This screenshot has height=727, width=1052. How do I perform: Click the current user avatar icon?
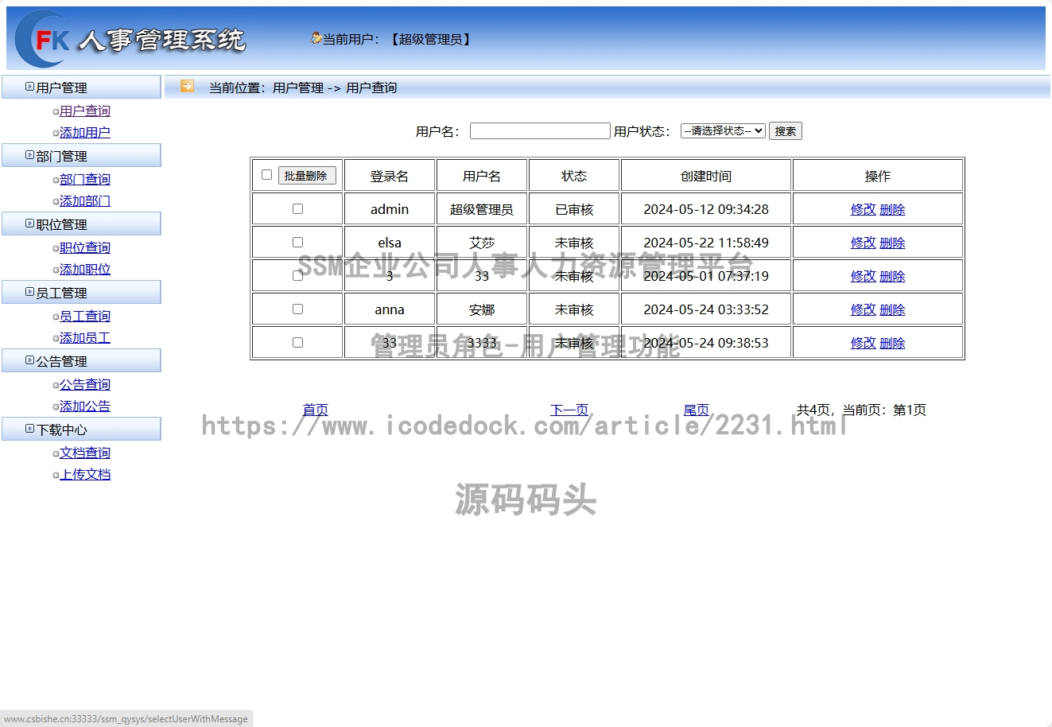pyautogui.click(x=316, y=38)
